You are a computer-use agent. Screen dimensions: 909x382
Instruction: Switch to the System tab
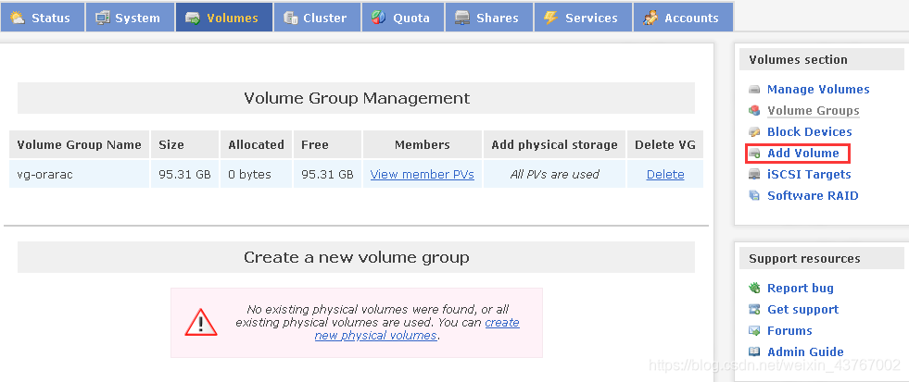tap(130, 18)
